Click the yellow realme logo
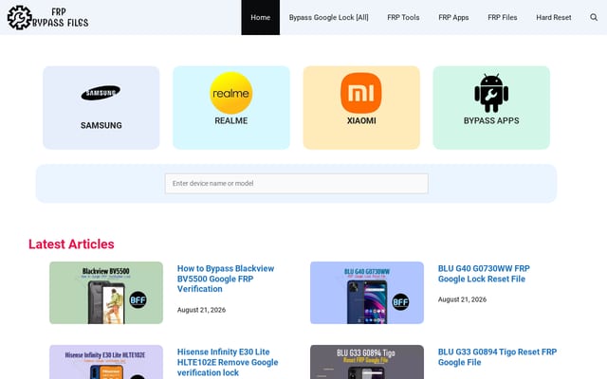Image resolution: width=607 pixels, height=379 pixels. [x=231, y=93]
